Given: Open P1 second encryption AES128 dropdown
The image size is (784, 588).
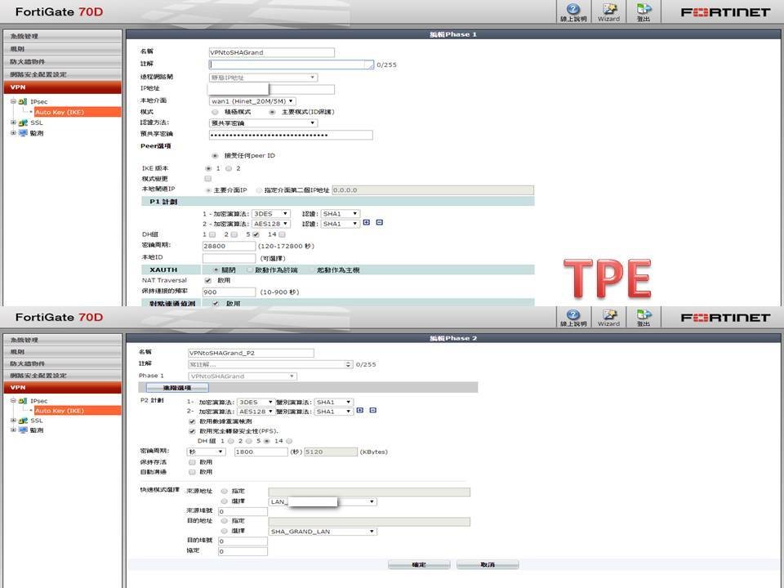Looking at the screenshot, I should (x=270, y=224).
